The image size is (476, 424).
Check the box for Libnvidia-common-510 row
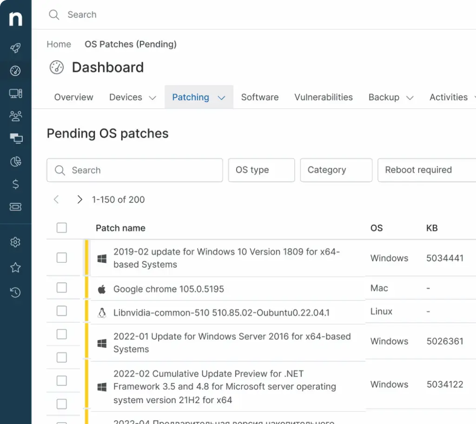tap(62, 311)
